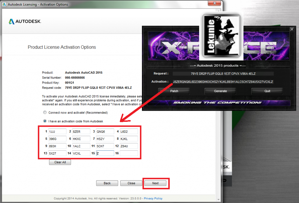Click activation code field 12 containing Z84U
Screen dimensions: 299x203
(129, 146)
